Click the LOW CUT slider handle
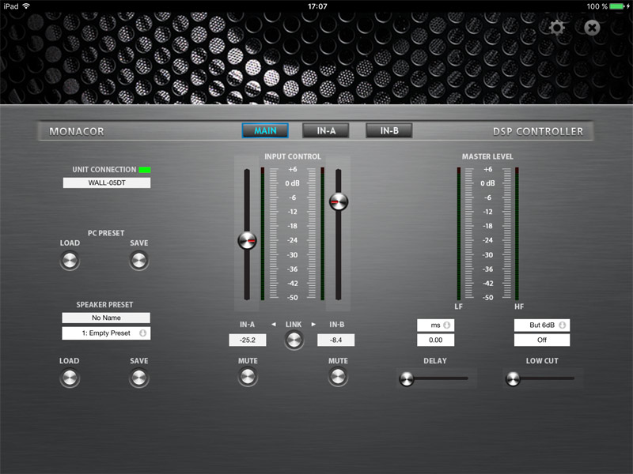Image resolution: width=633 pixels, height=474 pixels. tap(513, 379)
